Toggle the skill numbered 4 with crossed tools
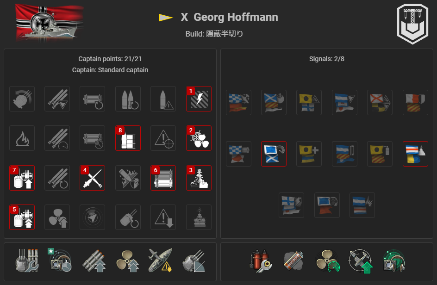 (92, 178)
